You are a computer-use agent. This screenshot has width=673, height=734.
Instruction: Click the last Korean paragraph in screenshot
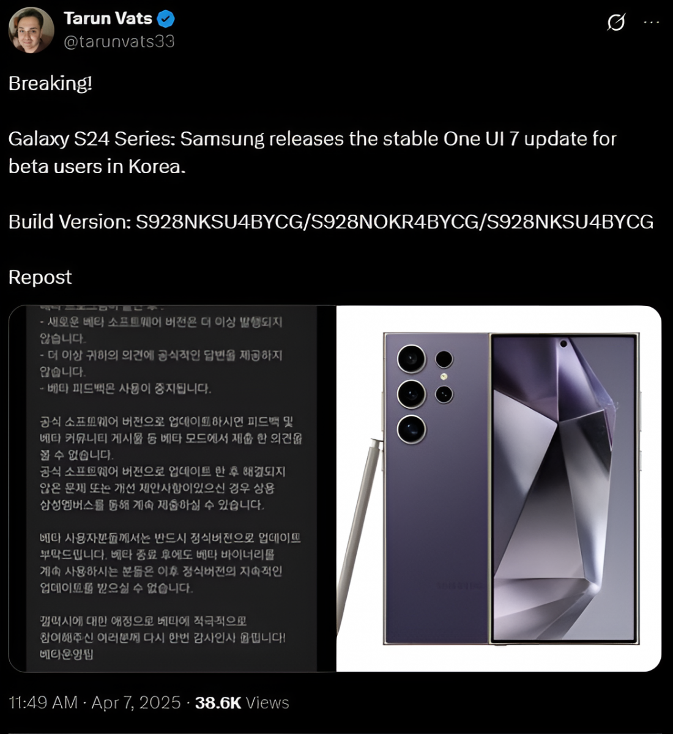pos(163,637)
